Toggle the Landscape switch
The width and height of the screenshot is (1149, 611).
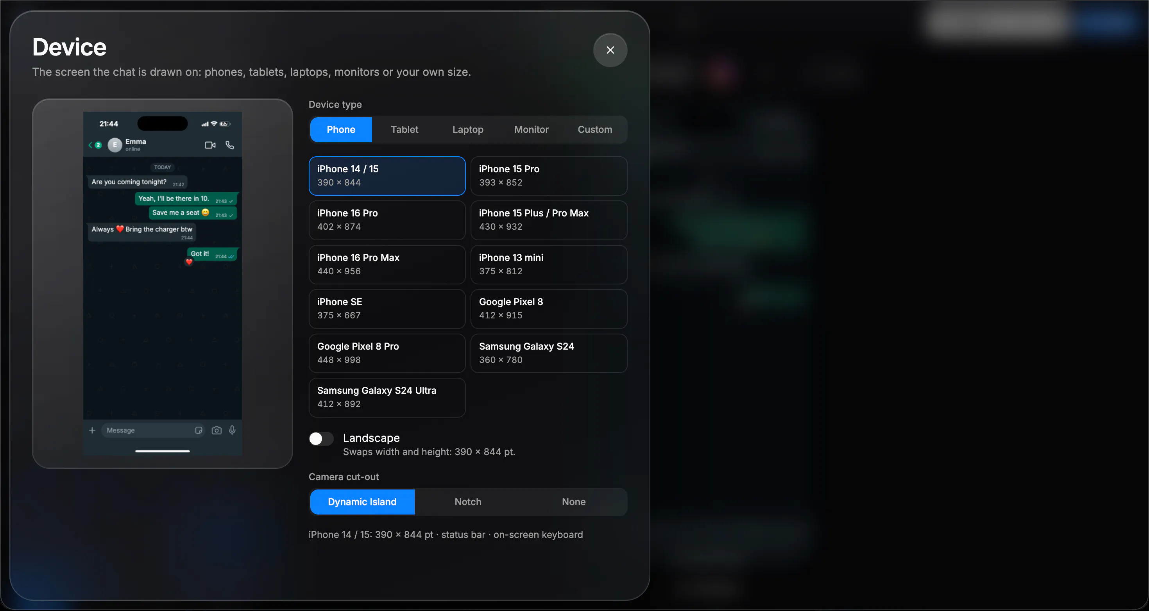321,439
